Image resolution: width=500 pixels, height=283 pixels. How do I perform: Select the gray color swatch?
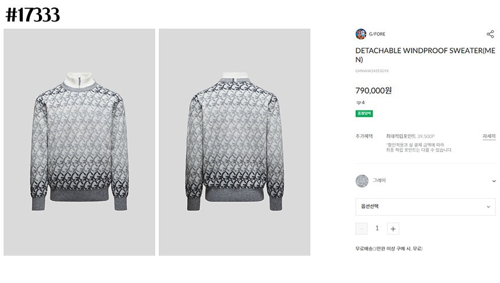coord(362,181)
